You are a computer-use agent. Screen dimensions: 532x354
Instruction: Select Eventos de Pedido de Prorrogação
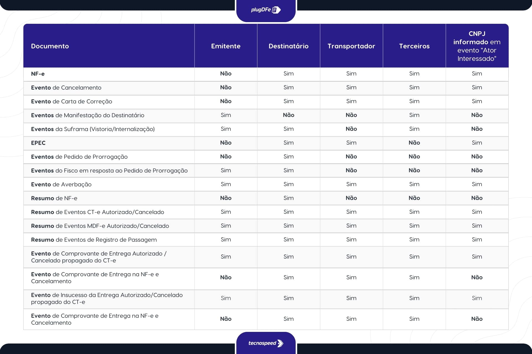point(79,157)
